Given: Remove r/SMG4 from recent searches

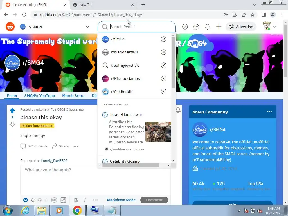Looking at the screenshot, I should pyautogui.click(x=164, y=39).
